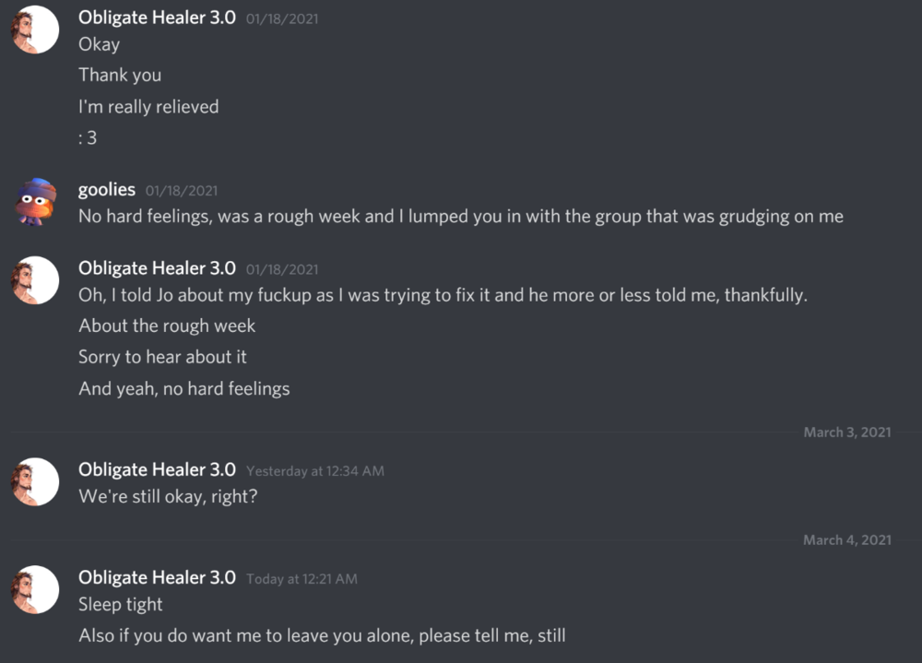Click the Today at 12:21 AM timestamp
This screenshot has height=663, width=922.
point(301,579)
